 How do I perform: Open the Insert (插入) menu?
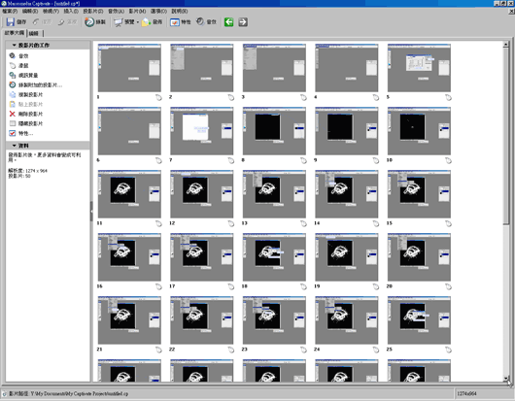(71, 11)
